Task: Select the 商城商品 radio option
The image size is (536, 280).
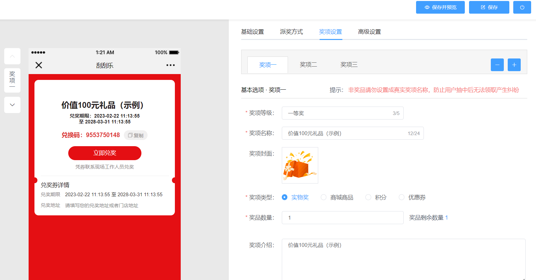Action: (337, 197)
